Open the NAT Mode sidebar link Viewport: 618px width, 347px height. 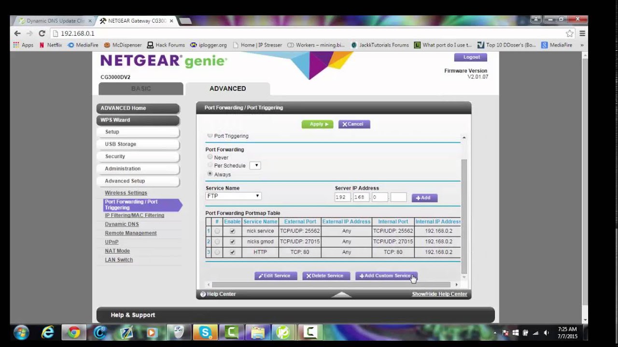[117, 251]
